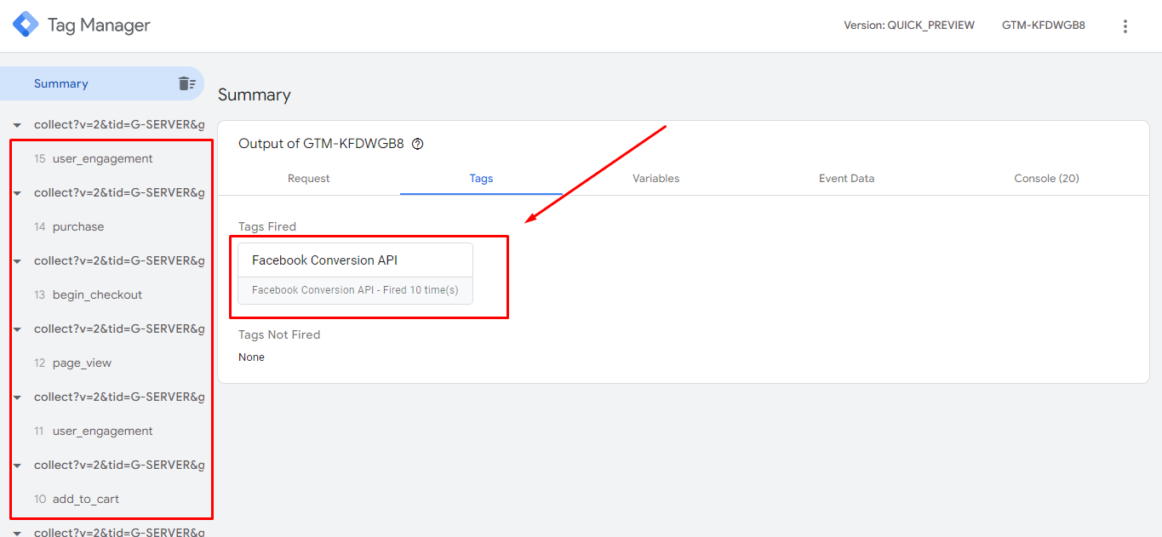Screen dimensions: 1162x537
Task: Click the Tags Fired heading
Action: coord(267,226)
